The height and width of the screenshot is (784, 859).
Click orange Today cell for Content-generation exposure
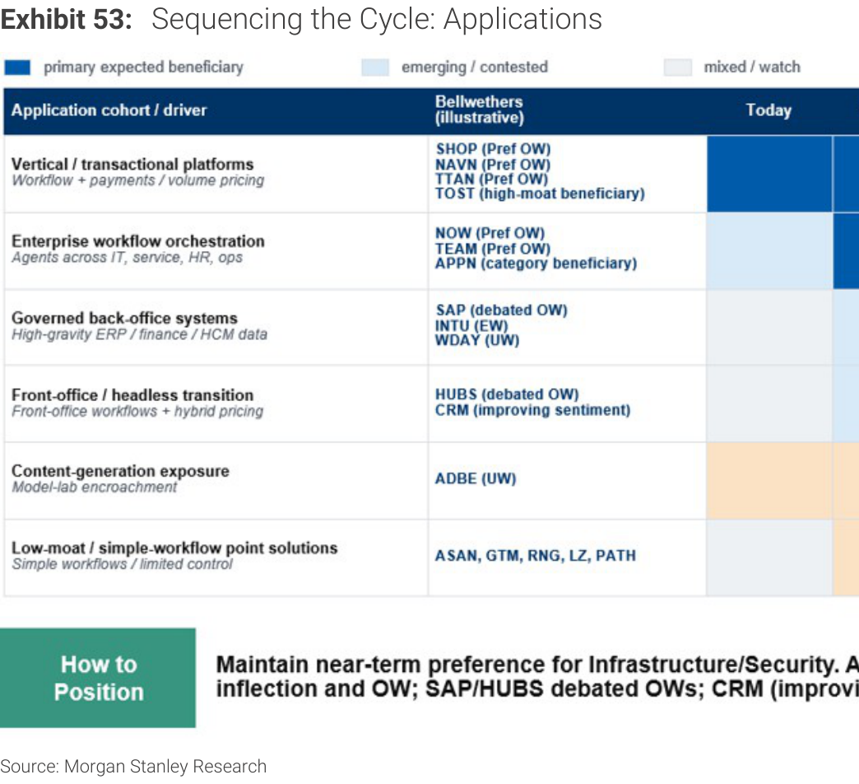click(769, 481)
